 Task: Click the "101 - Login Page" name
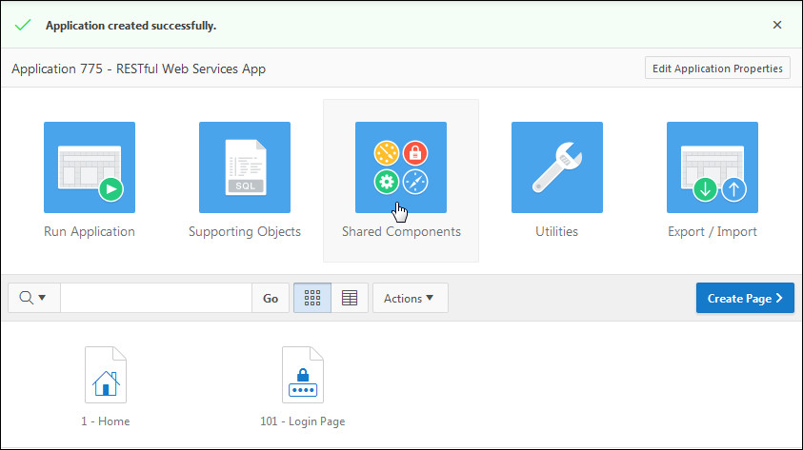(303, 421)
